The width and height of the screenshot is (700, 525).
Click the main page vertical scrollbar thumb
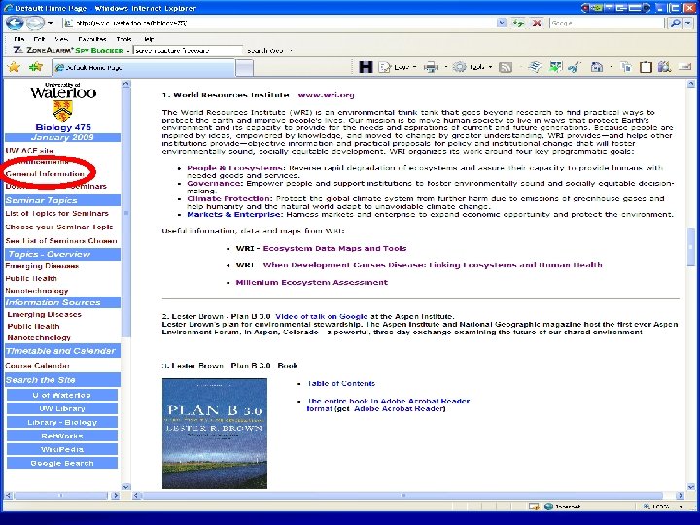click(x=691, y=247)
